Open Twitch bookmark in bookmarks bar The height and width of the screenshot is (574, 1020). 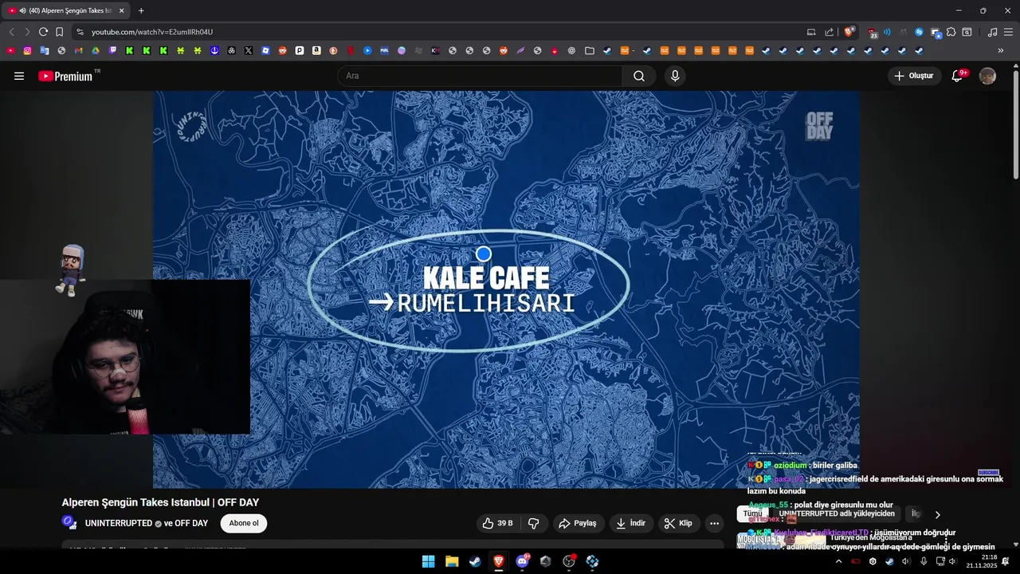pyautogui.click(x=112, y=50)
